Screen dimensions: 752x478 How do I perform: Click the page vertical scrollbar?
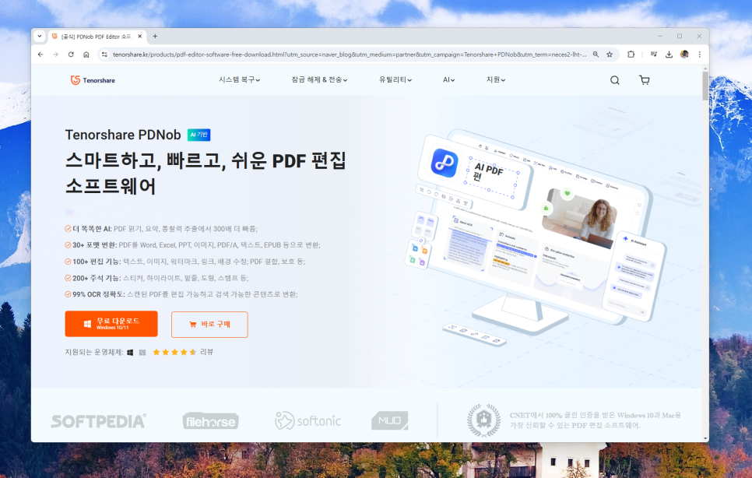point(705,86)
